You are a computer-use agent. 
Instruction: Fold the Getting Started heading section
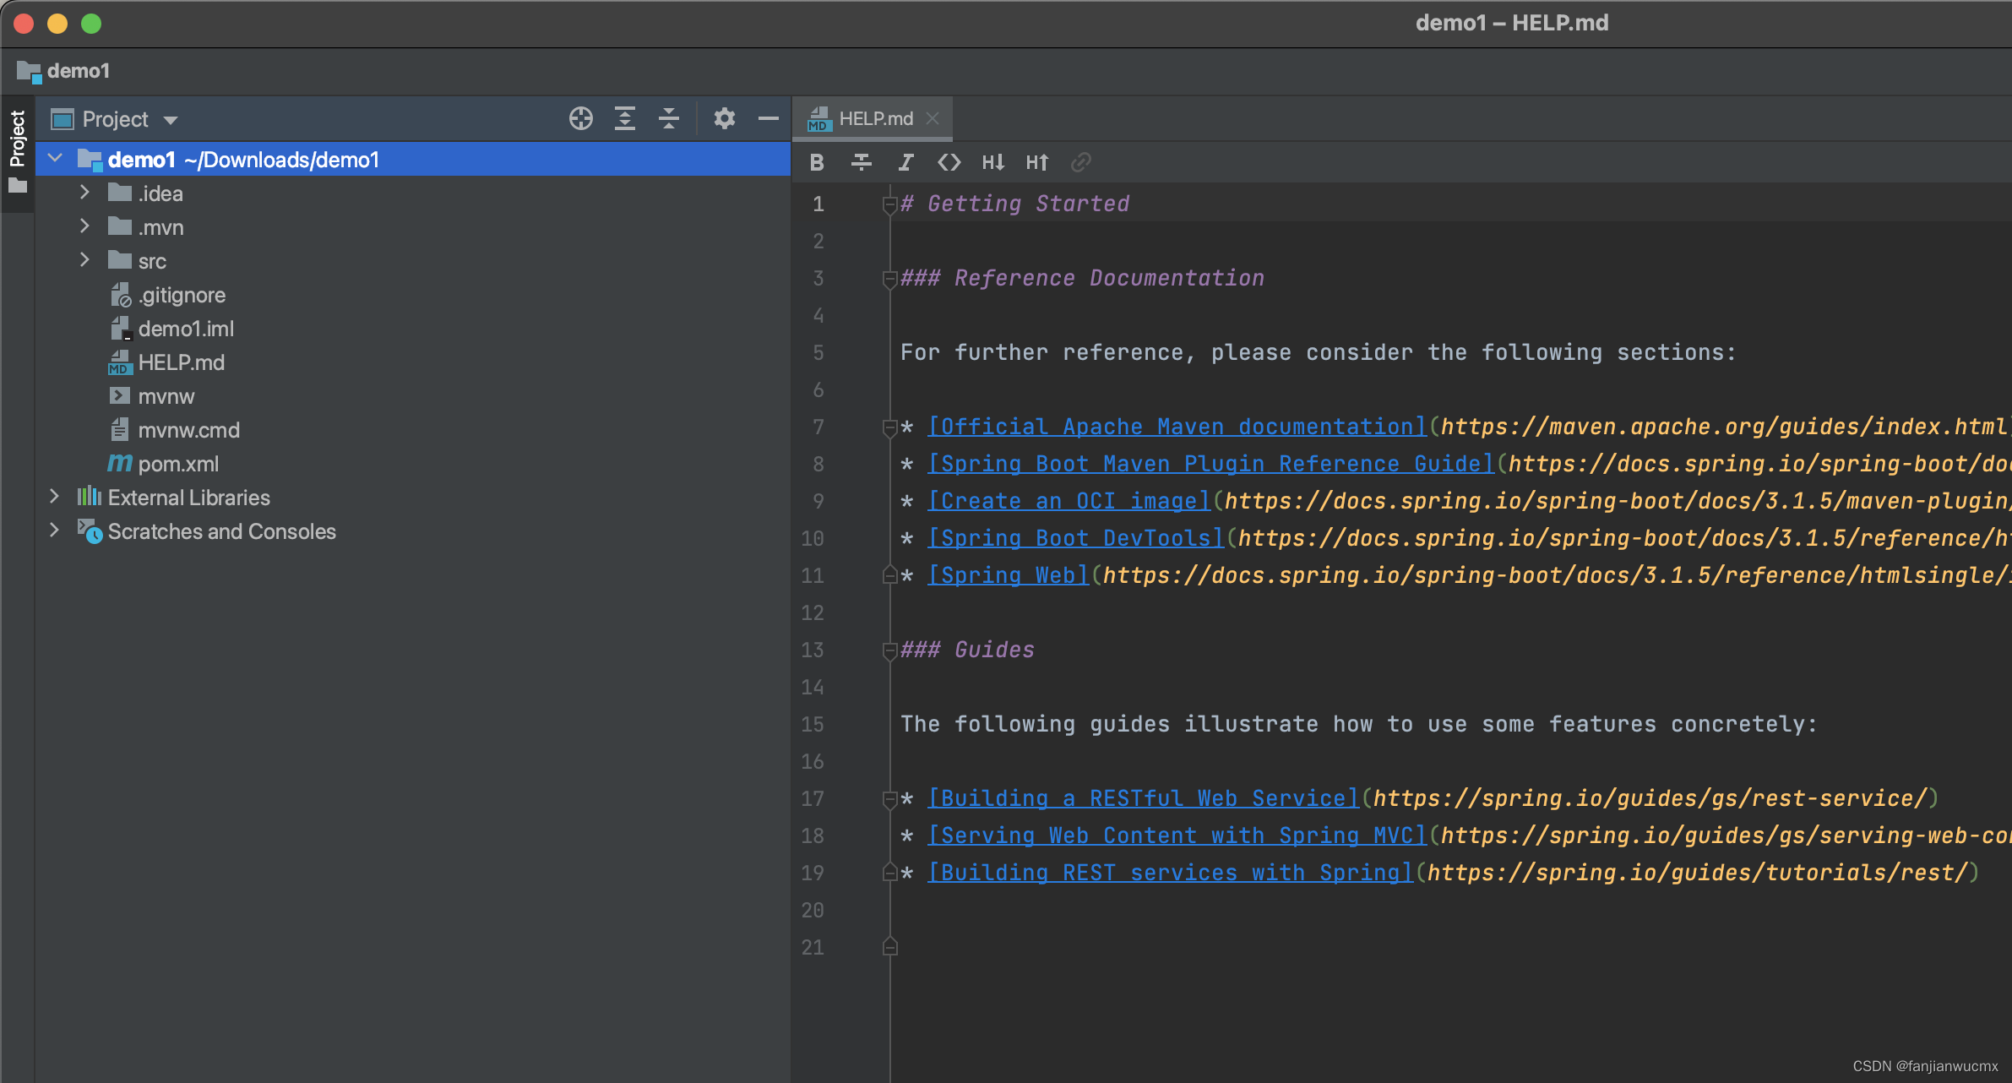click(889, 204)
